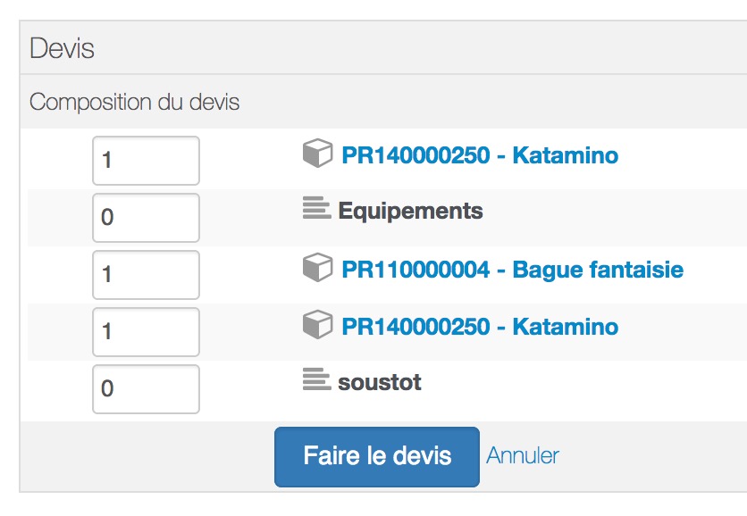The image size is (747, 516).
Task: Select the soustot subtotal label
Action: (x=379, y=382)
